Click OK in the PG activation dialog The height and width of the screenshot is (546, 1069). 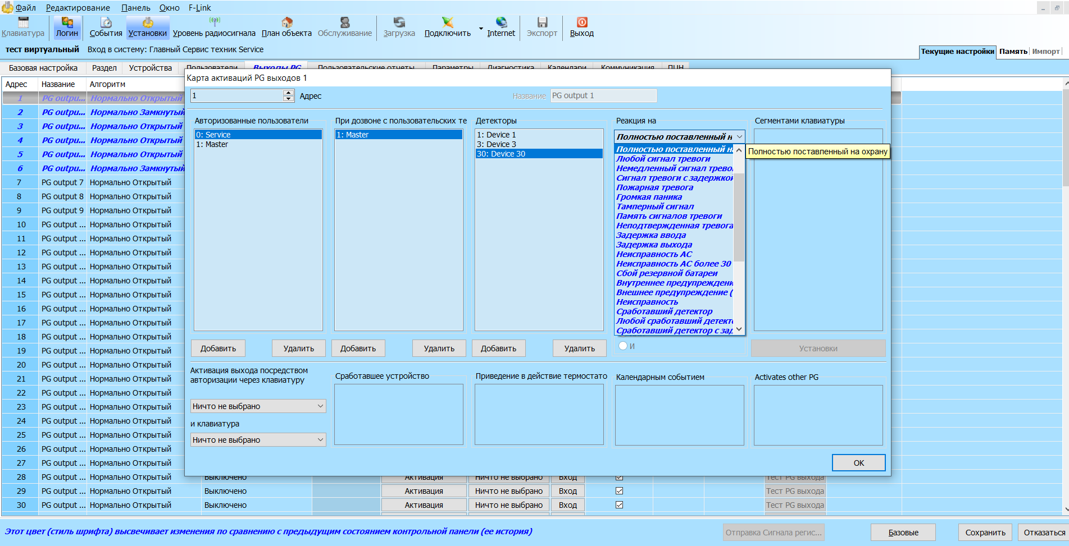[858, 462]
